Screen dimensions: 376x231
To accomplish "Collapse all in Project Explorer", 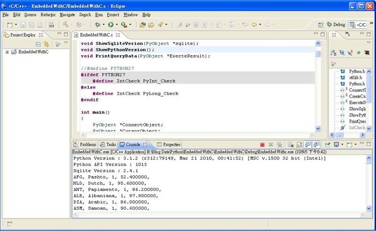I will (x=38, y=44).
